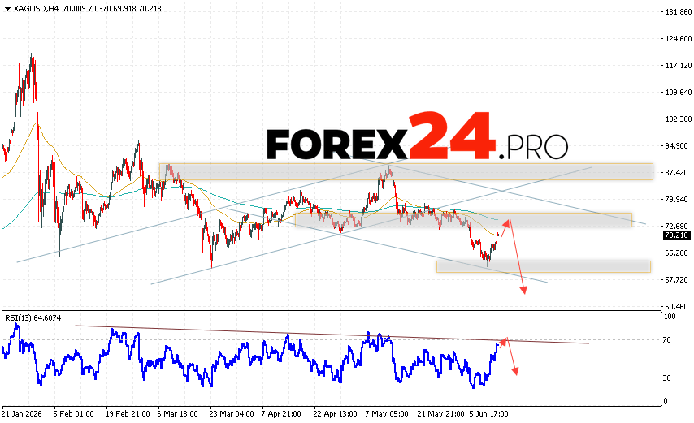Click the 21 May 21:00 time label
The image size is (694, 423).
coord(440,414)
